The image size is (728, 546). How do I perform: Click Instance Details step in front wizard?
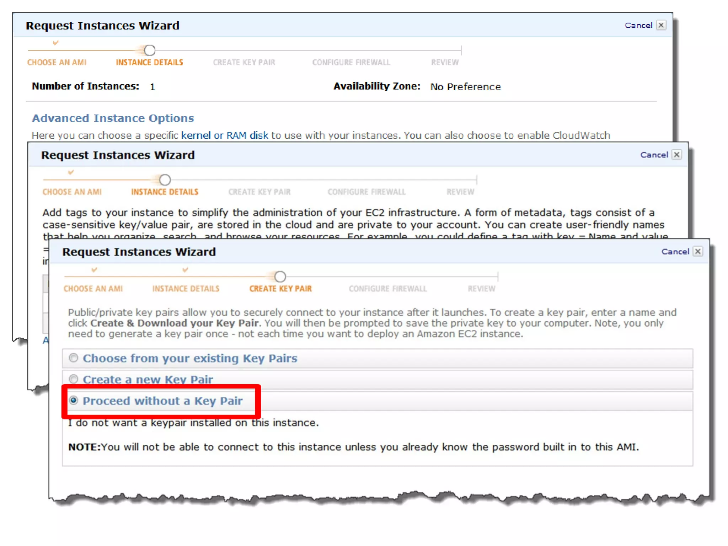point(186,289)
